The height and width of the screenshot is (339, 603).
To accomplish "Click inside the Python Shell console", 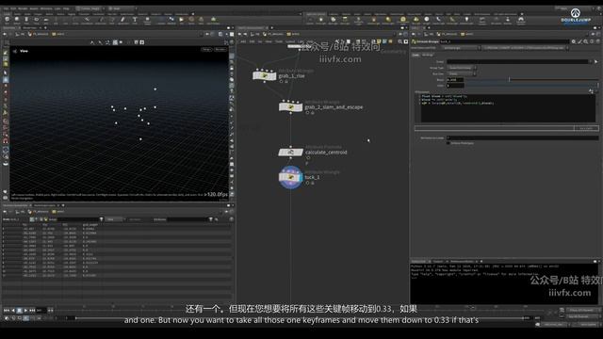I will [x=504, y=283].
